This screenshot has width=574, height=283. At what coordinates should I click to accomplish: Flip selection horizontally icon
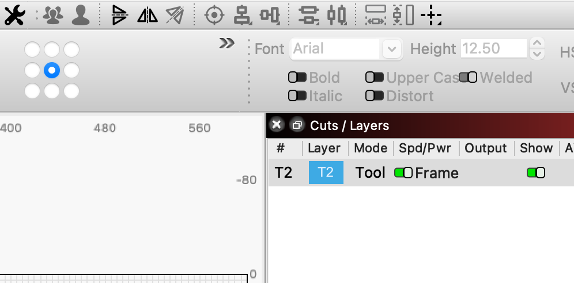click(x=148, y=16)
